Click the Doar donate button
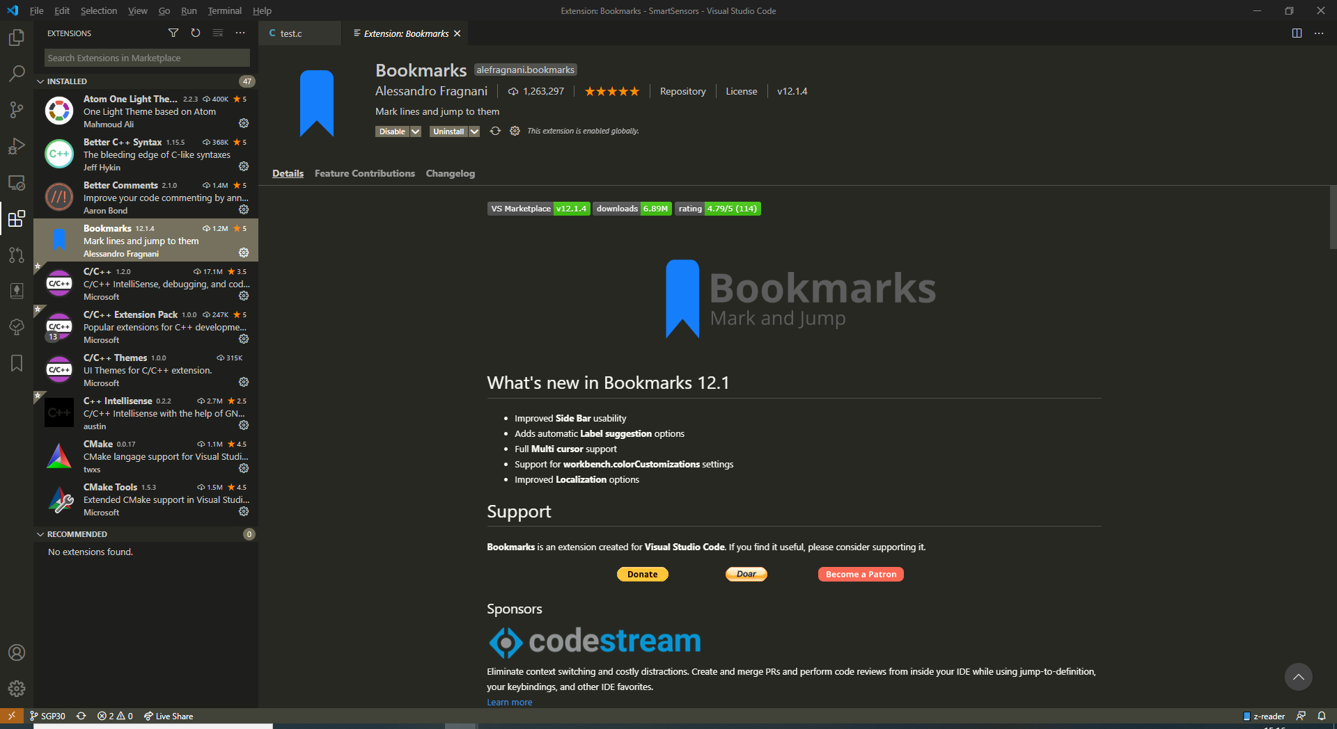 click(746, 574)
